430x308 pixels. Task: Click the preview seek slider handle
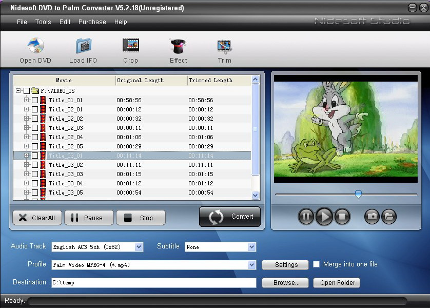point(358,194)
